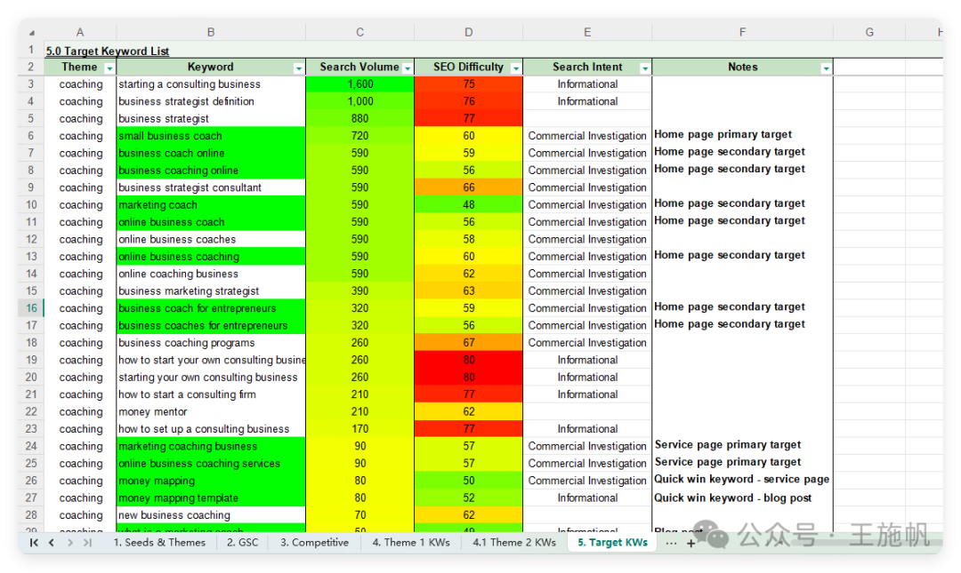Select SEO difficulty cell 67

(468, 343)
